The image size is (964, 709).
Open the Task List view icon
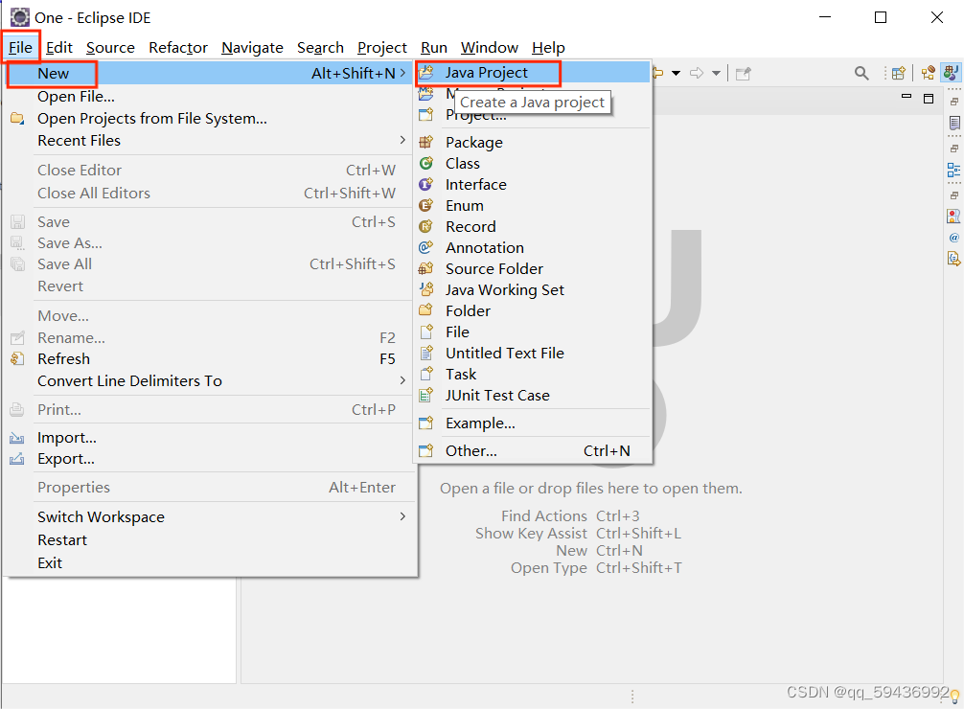[954, 123]
